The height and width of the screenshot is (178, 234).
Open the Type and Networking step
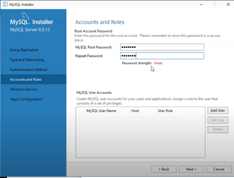[x=27, y=60]
